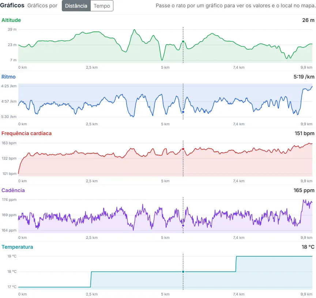
Task: Click the '26 m' altitude readout
Action: pyautogui.click(x=308, y=20)
